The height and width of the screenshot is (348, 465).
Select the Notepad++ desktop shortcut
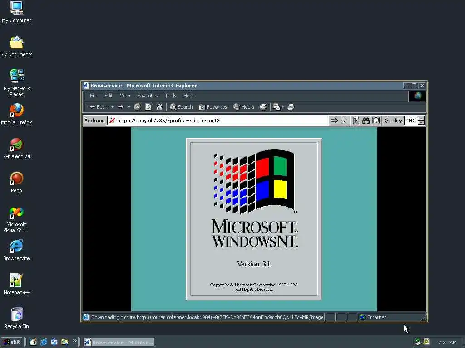(16, 284)
